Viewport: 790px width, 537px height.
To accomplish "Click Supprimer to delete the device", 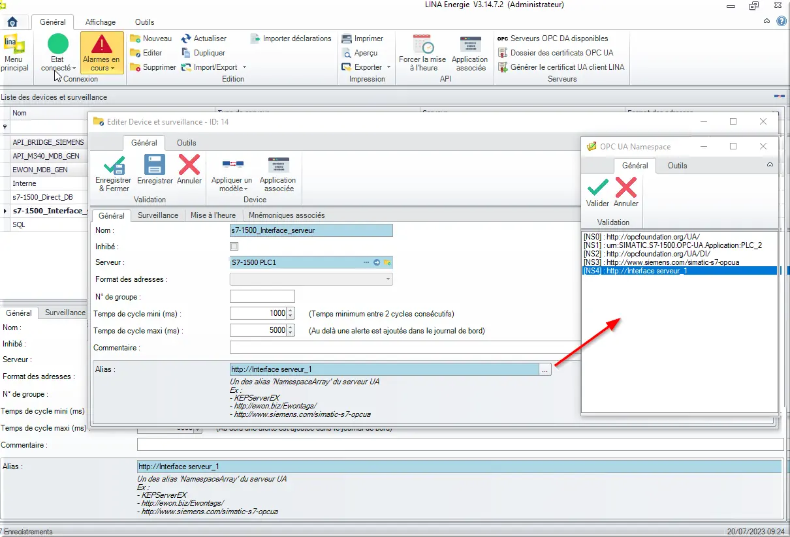I will (153, 67).
